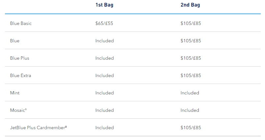Viewport: 265px width, 140px height.
Task: Click Mint's second bag "Included" cell
Action: pyautogui.click(x=190, y=93)
